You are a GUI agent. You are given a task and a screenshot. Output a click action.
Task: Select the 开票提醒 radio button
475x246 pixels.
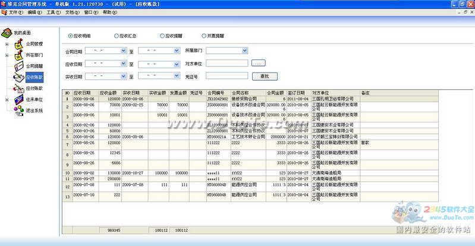pyautogui.click(x=204, y=36)
